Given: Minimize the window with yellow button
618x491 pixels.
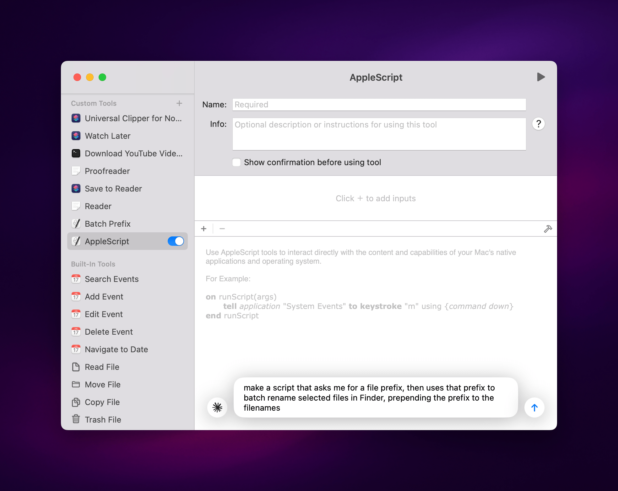Looking at the screenshot, I should coord(90,77).
